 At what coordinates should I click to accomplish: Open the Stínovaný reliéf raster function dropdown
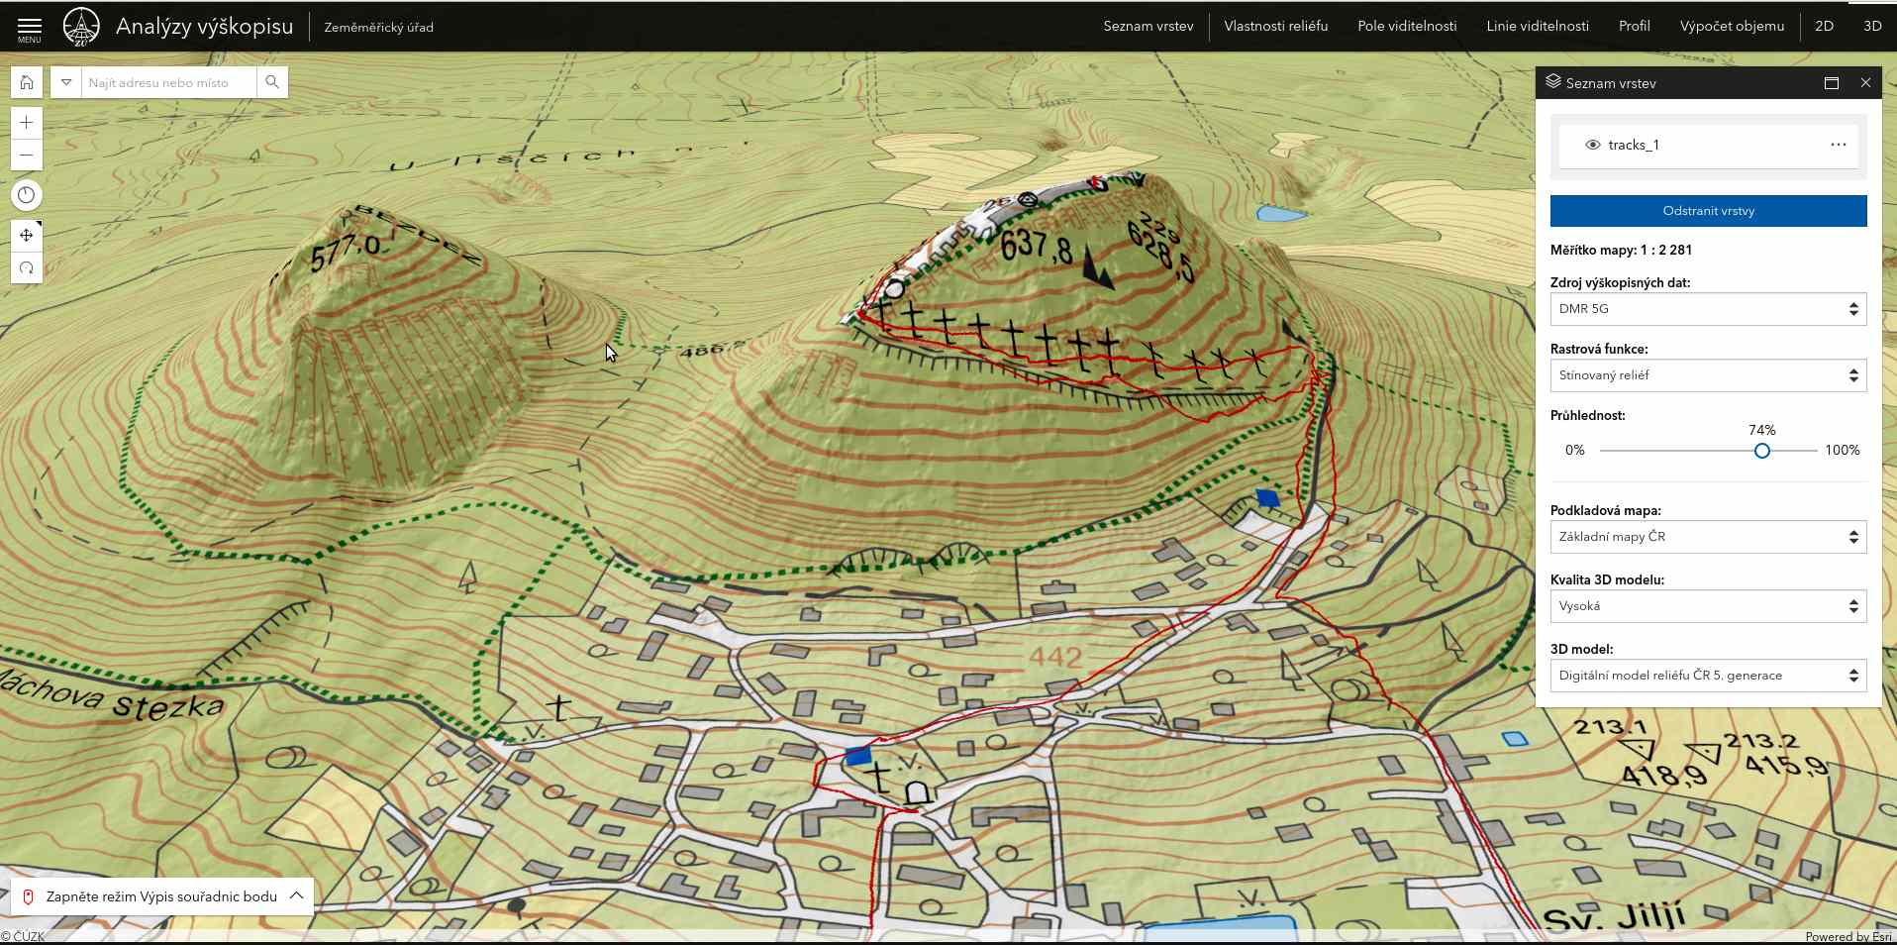pyautogui.click(x=1708, y=375)
